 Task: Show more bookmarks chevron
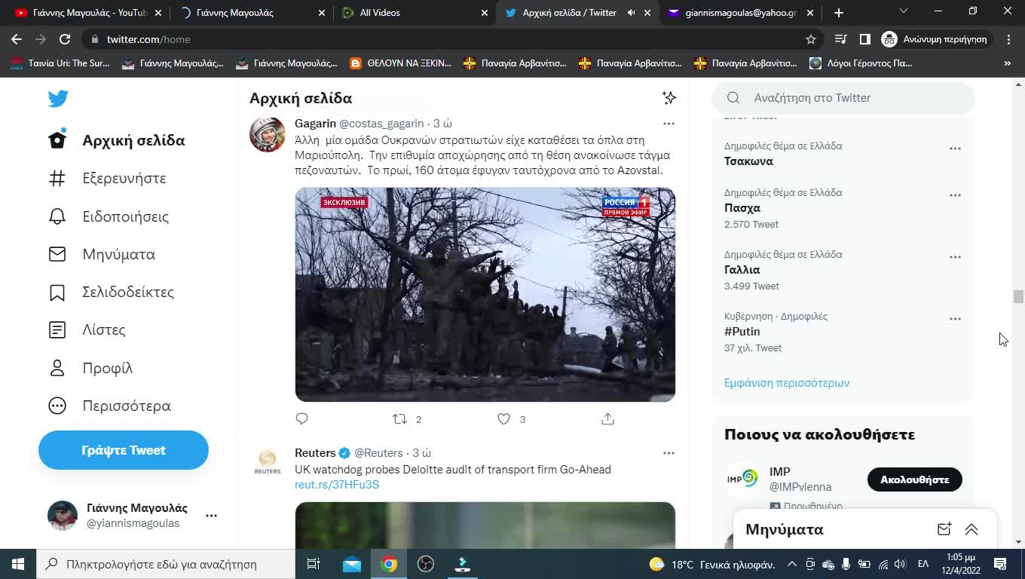[1008, 63]
